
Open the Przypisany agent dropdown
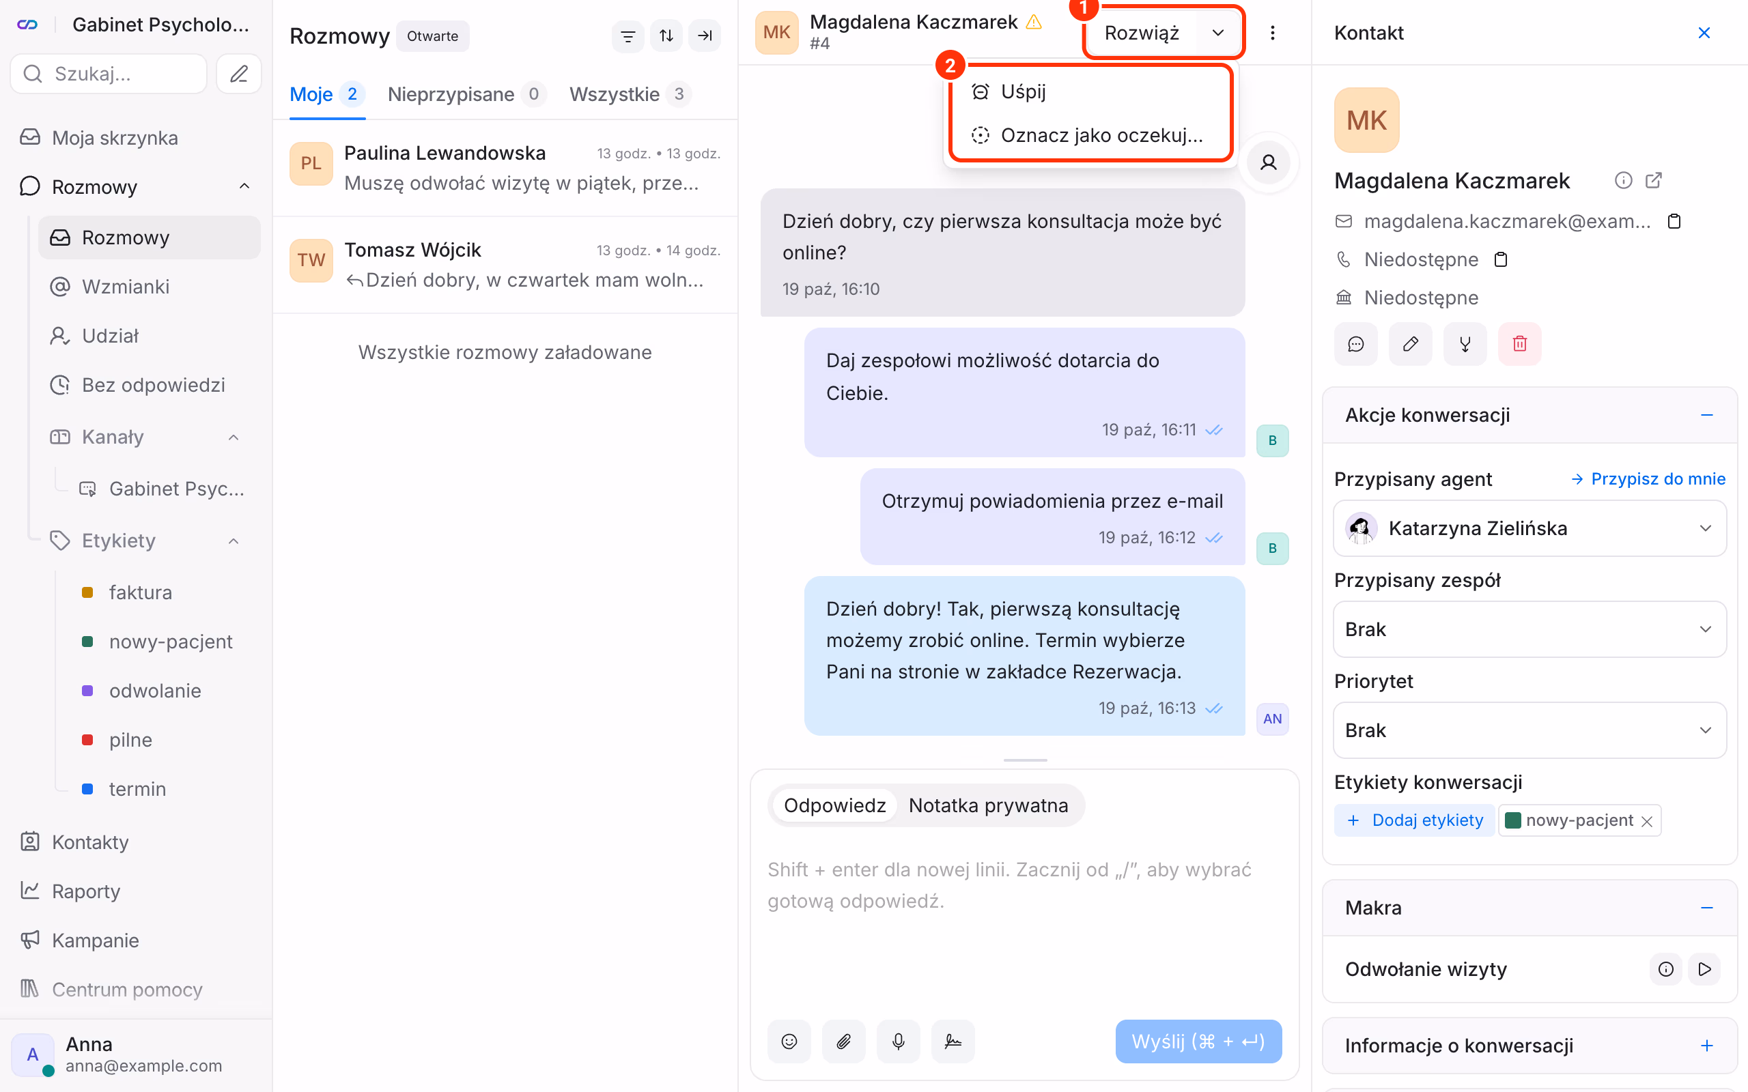coord(1530,528)
